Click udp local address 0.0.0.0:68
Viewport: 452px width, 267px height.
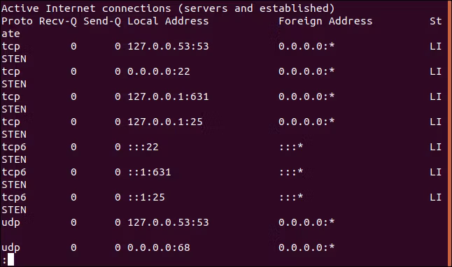click(x=159, y=247)
